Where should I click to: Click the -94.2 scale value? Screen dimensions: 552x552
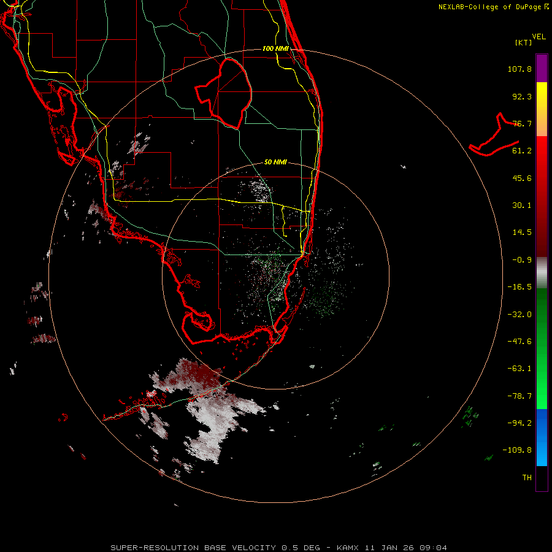pyautogui.click(x=519, y=423)
